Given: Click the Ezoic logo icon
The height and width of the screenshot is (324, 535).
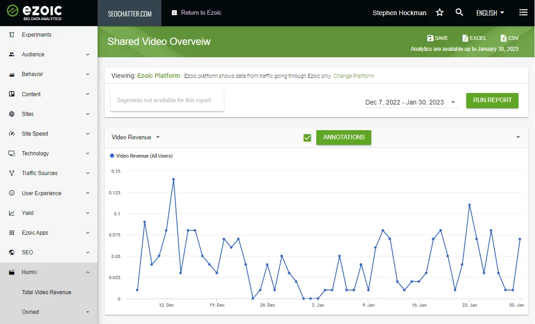Looking at the screenshot, I should tap(12, 11).
